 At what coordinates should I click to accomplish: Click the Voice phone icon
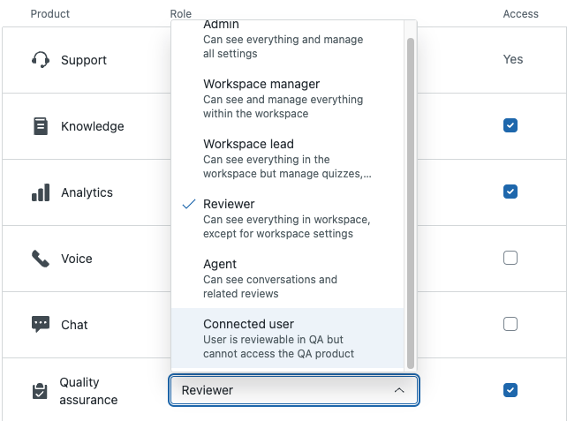click(41, 259)
